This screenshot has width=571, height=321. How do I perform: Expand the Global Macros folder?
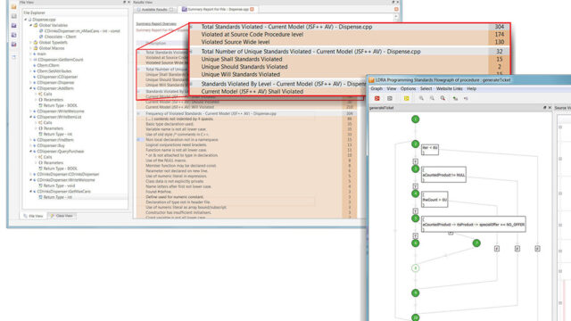pos(30,48)
